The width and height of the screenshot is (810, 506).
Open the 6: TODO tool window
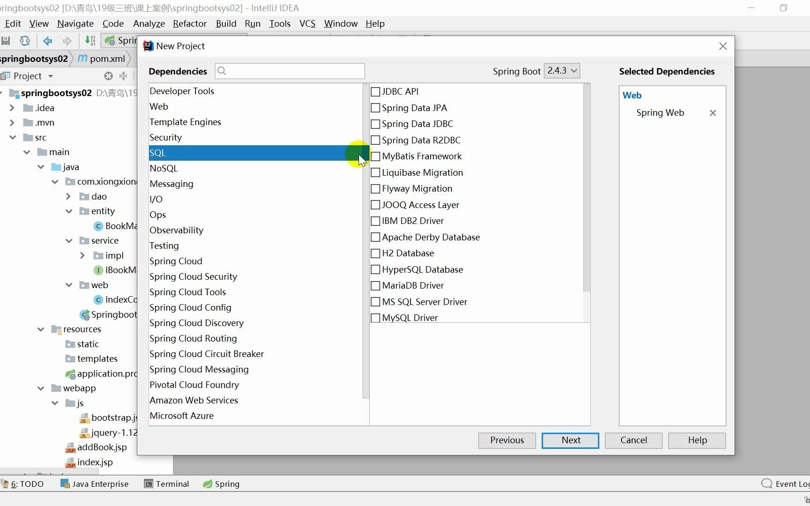(22, 484)
